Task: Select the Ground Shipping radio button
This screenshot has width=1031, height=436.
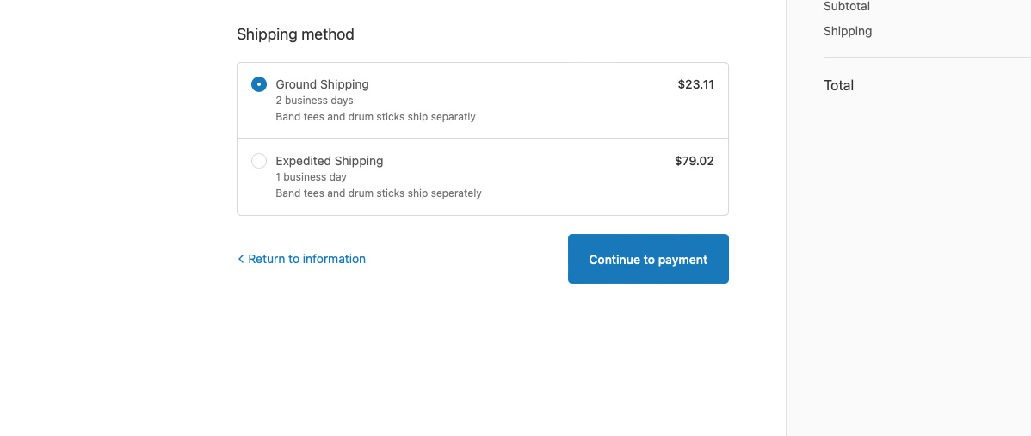Action: (259, 84)
